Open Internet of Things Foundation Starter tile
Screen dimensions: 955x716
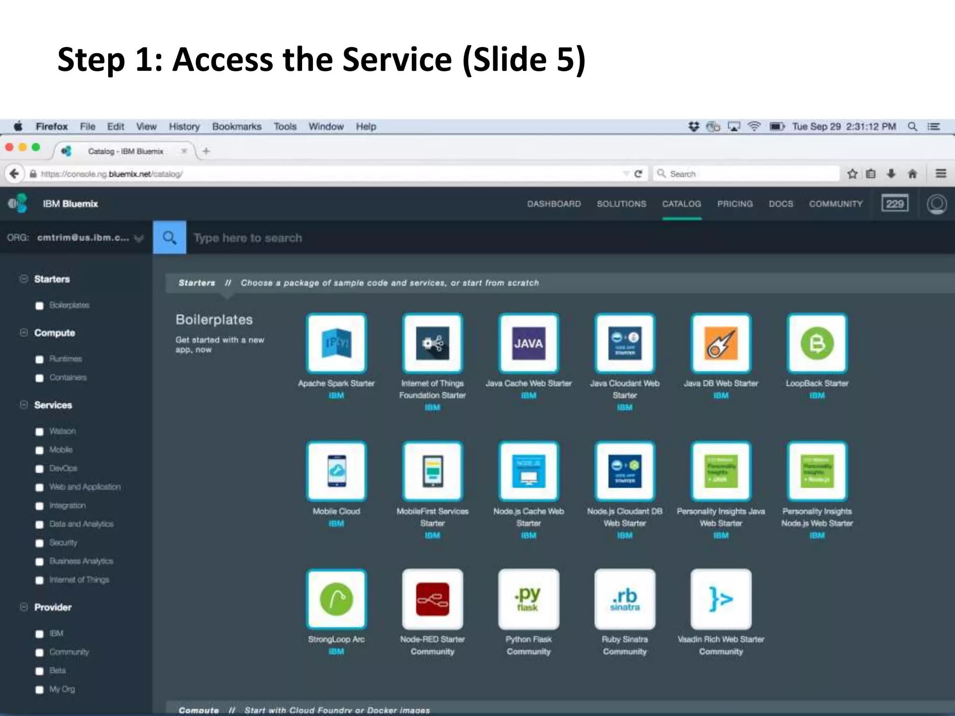432,344
